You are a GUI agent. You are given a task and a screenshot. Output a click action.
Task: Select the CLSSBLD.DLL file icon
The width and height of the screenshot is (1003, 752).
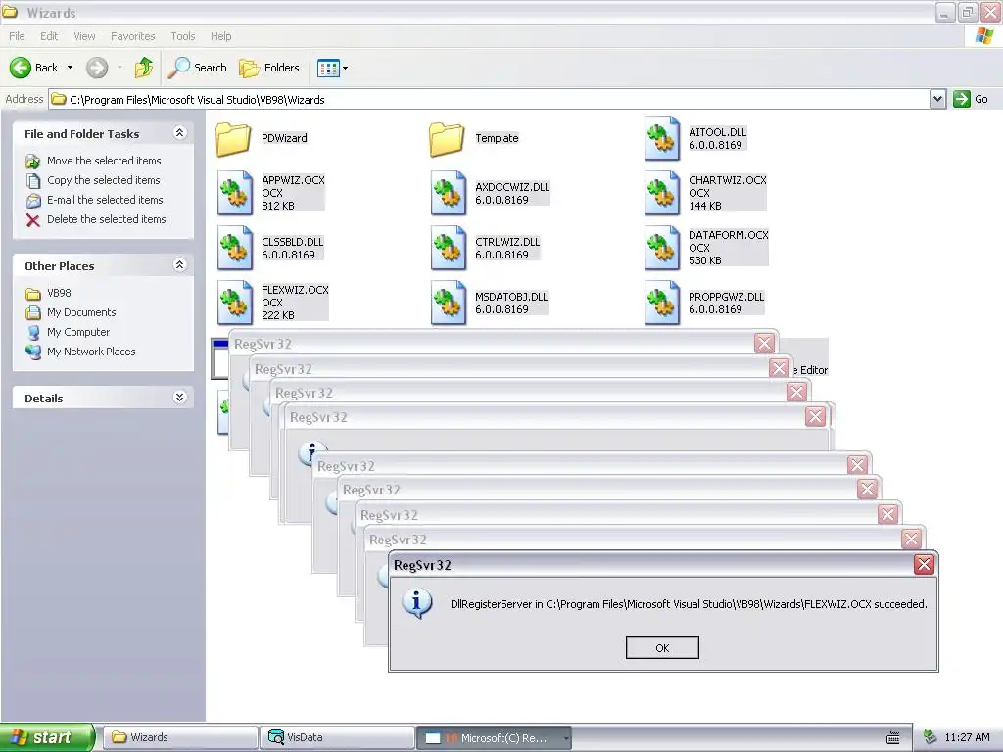[235, 248]
